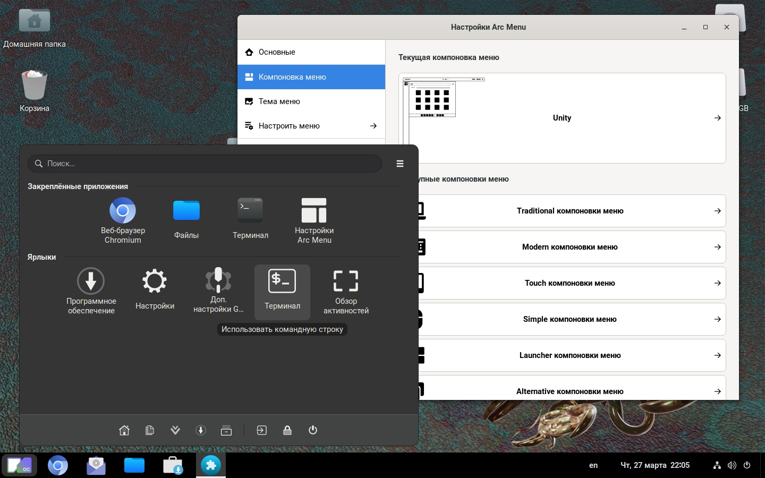Click the file drawer icon in menu footer
Viewport: 765px width, 478px height.
point(226,430)
